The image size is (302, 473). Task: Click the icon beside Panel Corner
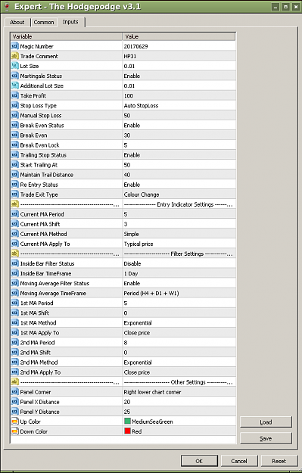tap(15, 392)
